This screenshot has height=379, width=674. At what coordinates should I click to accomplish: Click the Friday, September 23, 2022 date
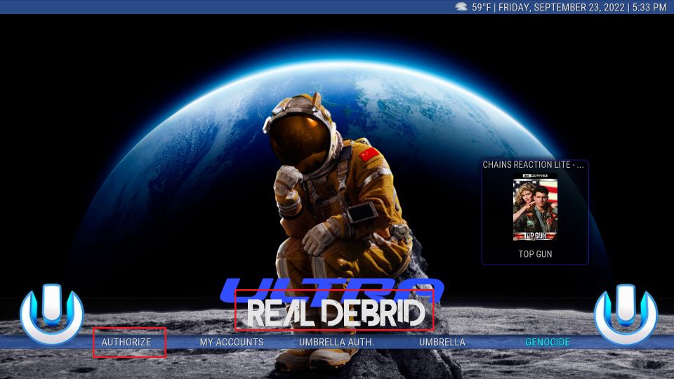coord(562,7)
